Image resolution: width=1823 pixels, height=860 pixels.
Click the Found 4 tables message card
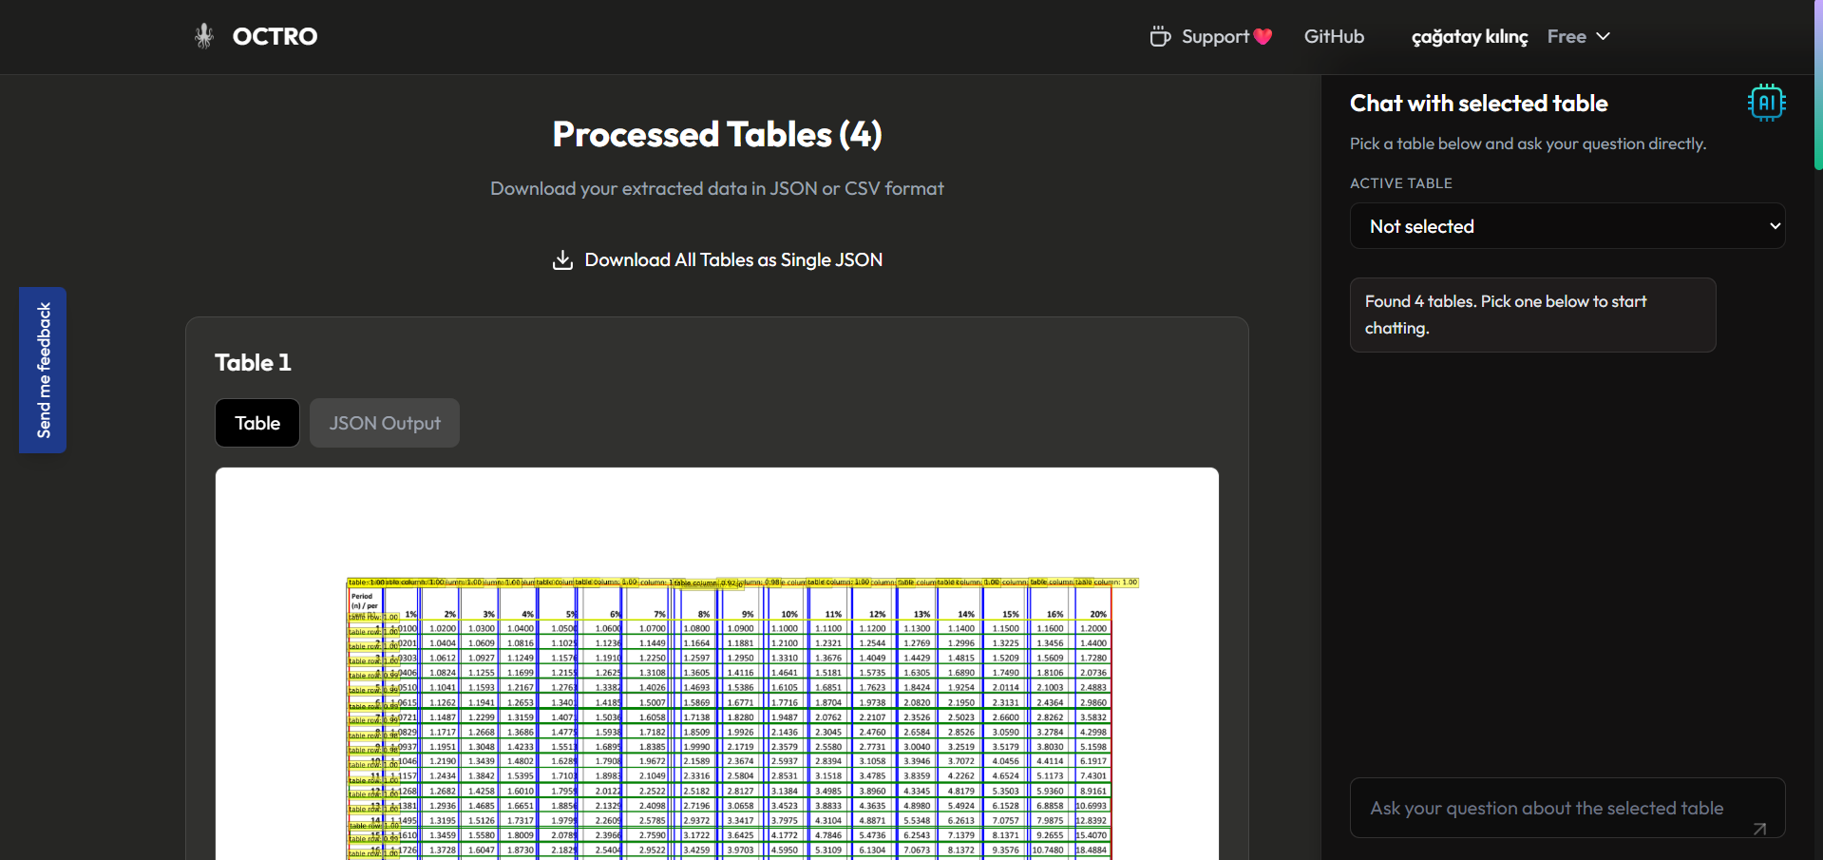pyautogui.click(x=1531, y=315)
